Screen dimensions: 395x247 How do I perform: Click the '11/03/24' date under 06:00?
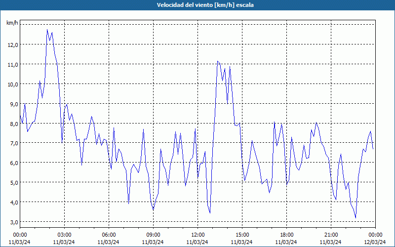tap(109, 242)
